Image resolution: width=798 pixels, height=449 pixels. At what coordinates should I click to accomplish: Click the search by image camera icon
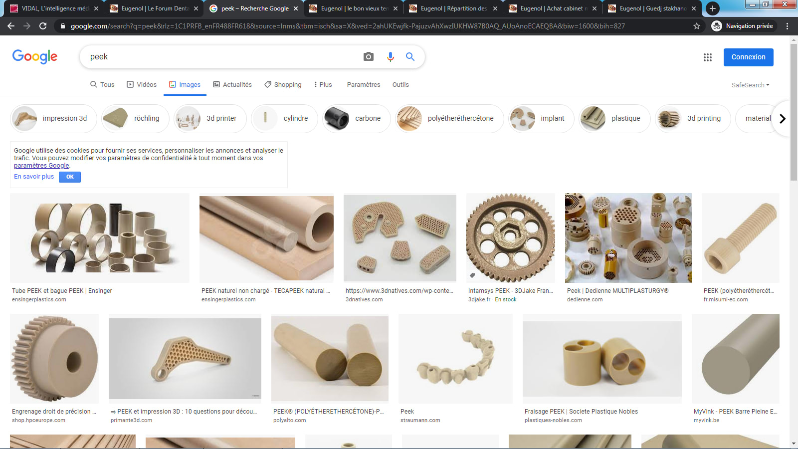click(368, 57)
